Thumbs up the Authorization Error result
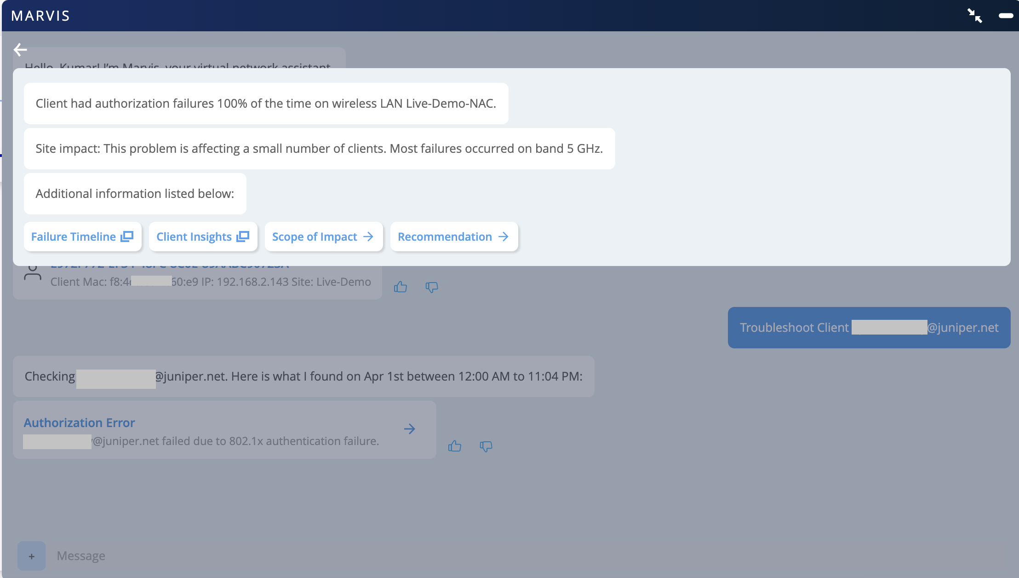The width and height of the screenshot is (1019, 578). pos(455,446)
